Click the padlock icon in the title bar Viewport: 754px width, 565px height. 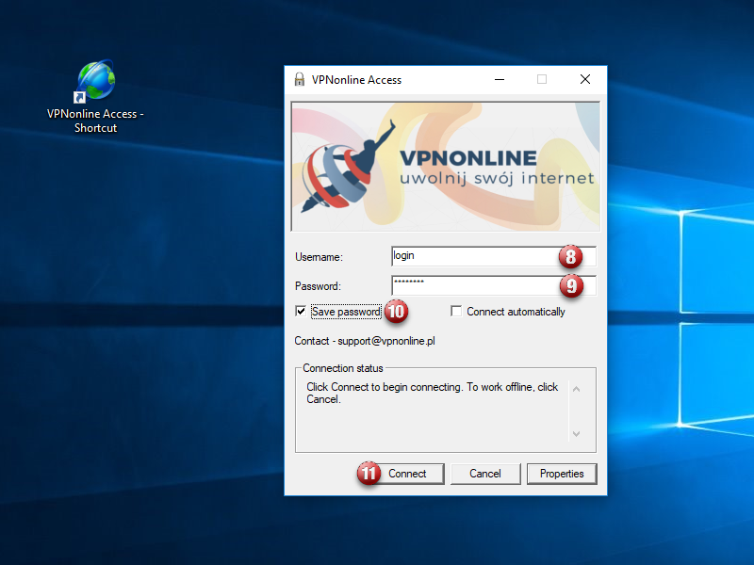300,79
